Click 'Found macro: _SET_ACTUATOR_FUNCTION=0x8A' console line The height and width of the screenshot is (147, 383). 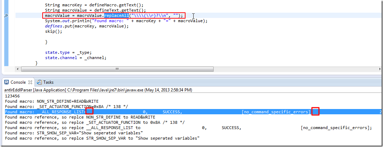(x=67, y=107)
